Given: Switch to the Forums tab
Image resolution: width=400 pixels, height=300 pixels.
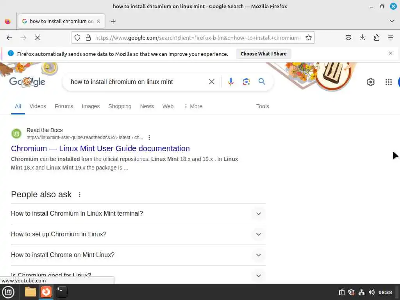Looking at the screenshot, I should pos(64,106).
